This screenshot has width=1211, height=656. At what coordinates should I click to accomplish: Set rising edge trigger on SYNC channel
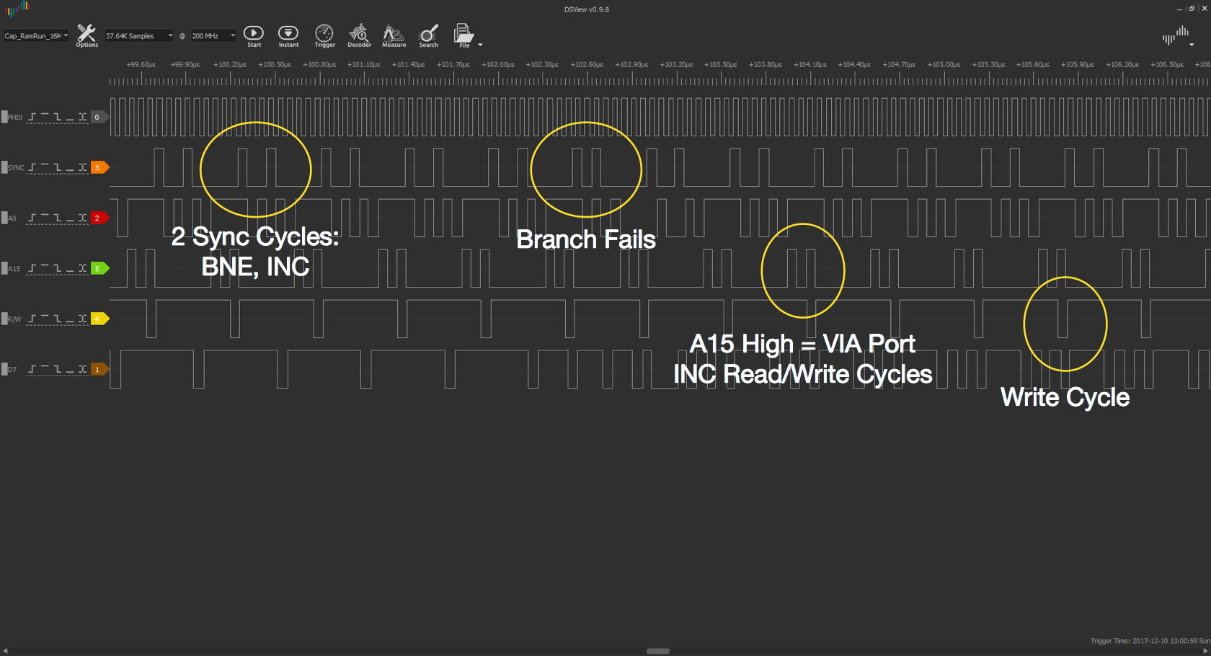coord(32,167)
